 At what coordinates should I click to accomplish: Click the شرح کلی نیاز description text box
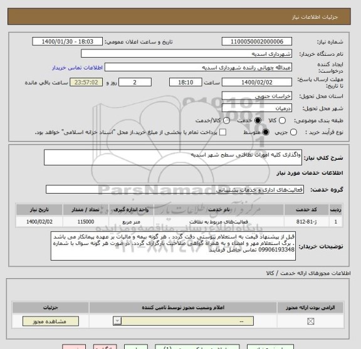173,157
